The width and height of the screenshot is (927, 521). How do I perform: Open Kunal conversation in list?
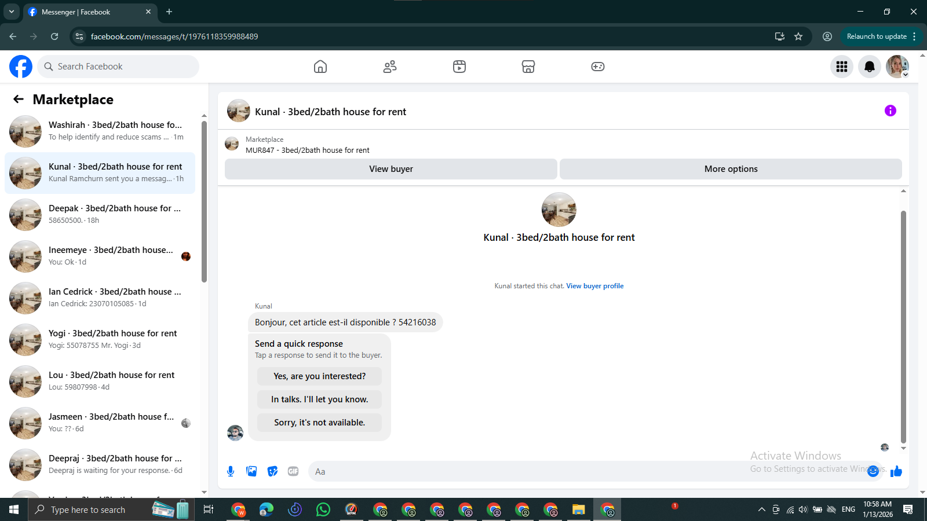pos(100,173)
